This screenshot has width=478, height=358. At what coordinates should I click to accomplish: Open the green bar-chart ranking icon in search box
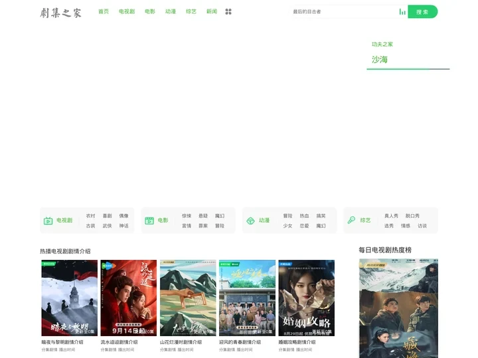[402, 12]
